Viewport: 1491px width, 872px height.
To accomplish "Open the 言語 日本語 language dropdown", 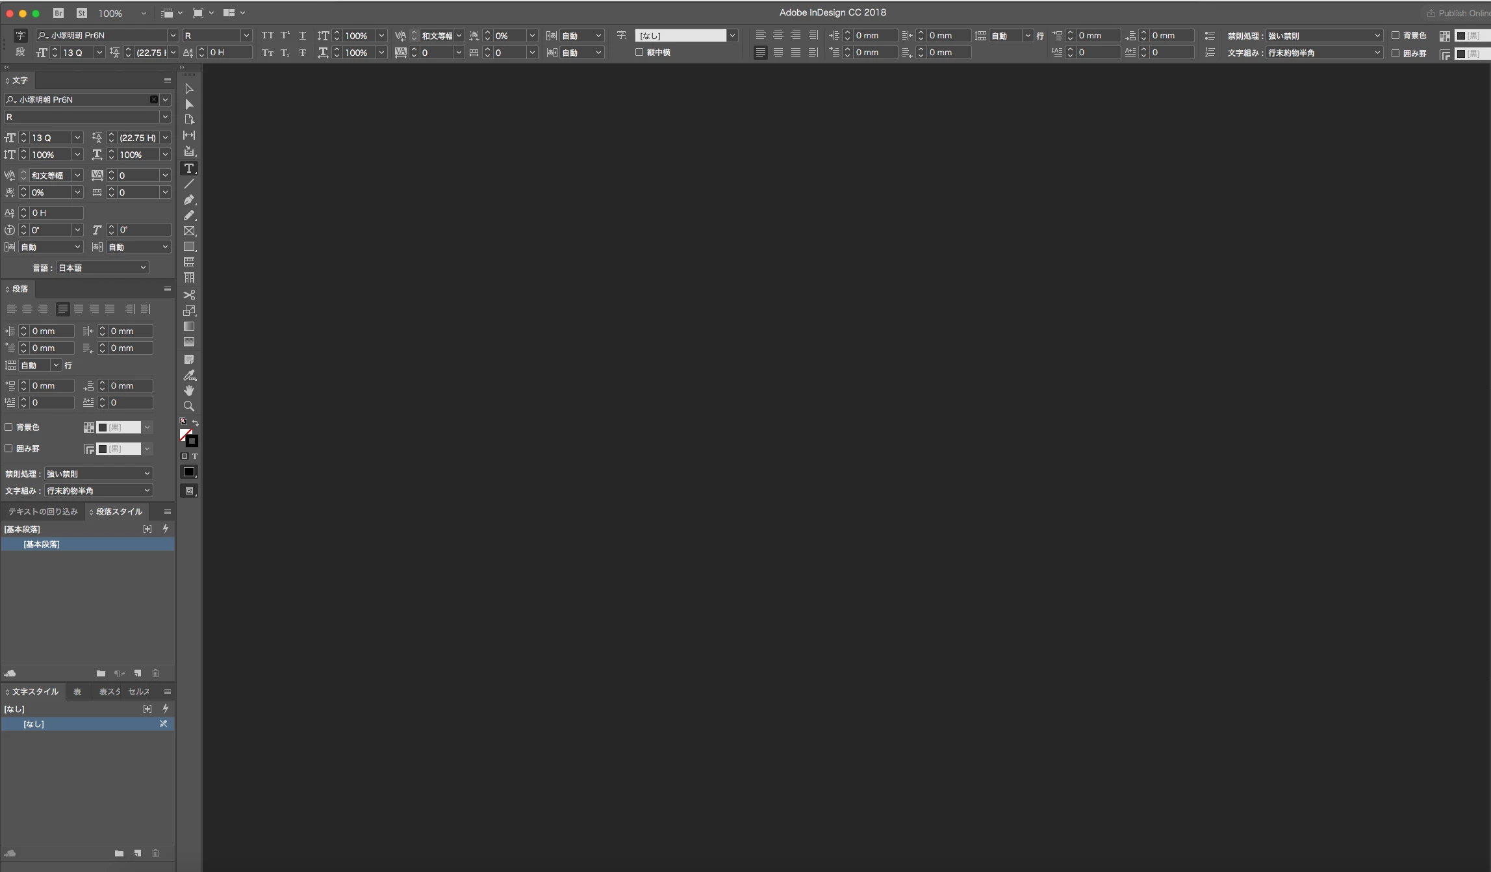I will point(102,268).
